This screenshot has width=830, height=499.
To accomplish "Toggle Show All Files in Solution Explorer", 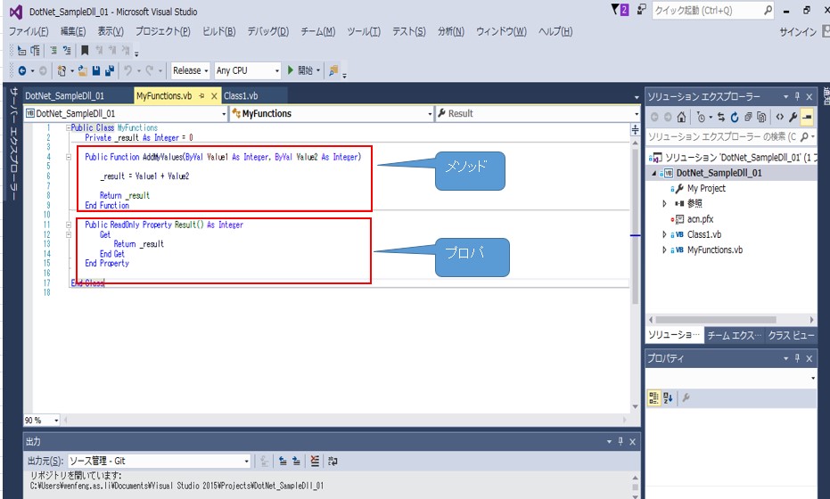I will tap(761, 117).
